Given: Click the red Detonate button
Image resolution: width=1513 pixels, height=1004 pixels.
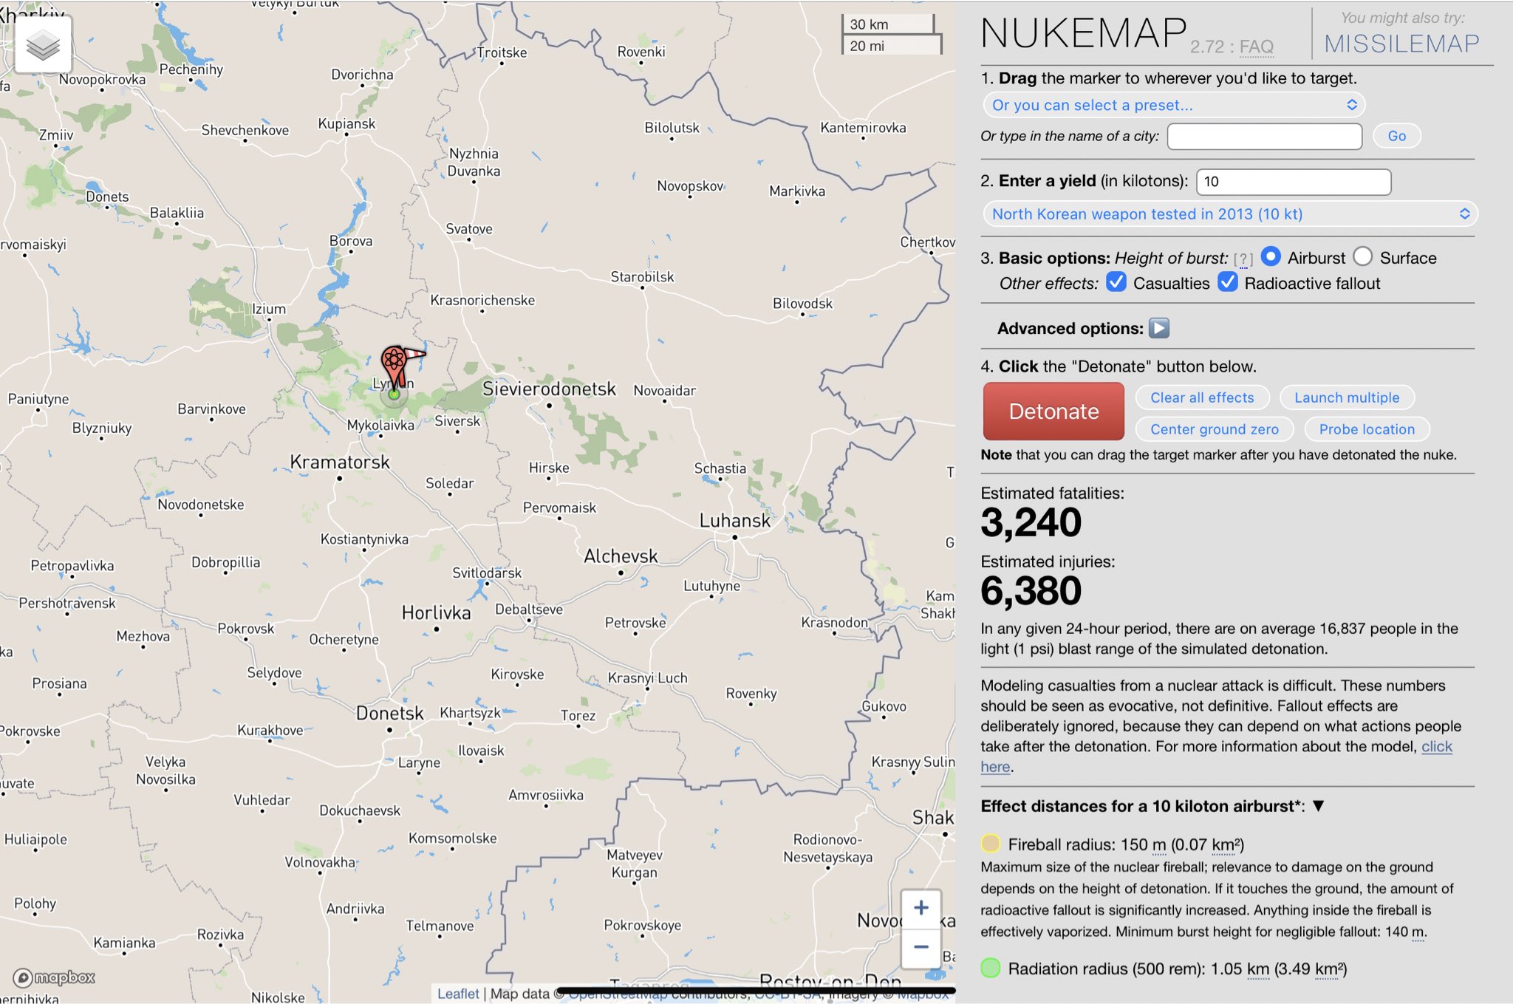Looking at the screenshot, I should tap(1053, 411).
